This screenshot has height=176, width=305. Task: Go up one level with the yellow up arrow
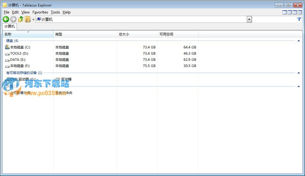coord(21,19)
